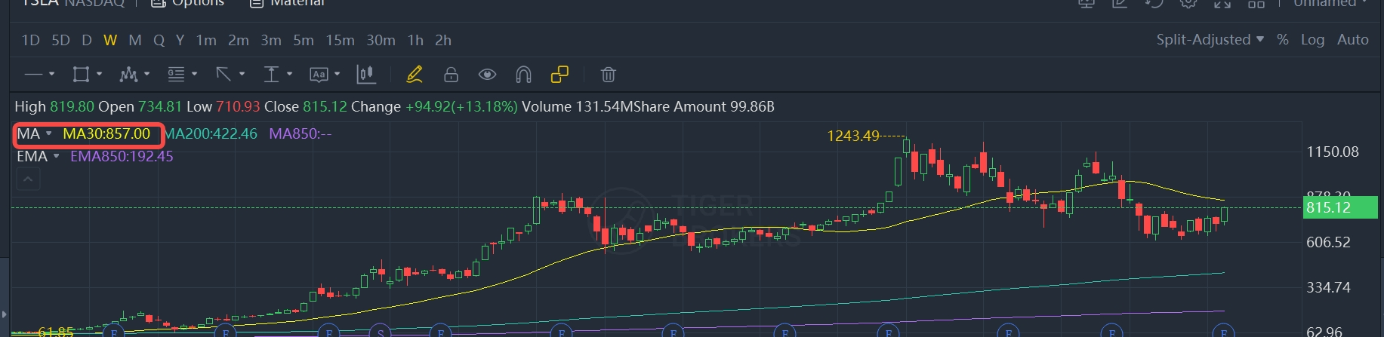Switch to the 1h timeframe
The height and width of the screenshot is (337, 1384).
coord(415,40)
